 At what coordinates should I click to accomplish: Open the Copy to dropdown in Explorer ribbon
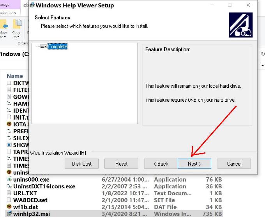click(x=16, y=37)
